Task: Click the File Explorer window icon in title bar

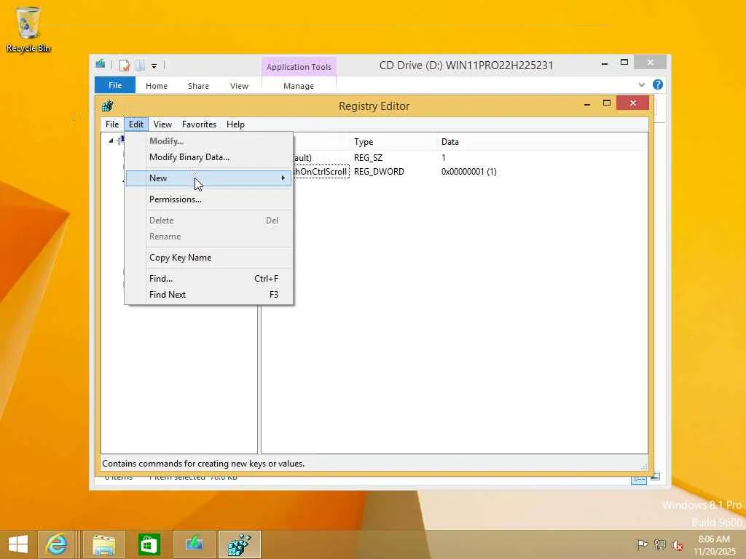Action: pyautogui.click(x=101, y=64)
